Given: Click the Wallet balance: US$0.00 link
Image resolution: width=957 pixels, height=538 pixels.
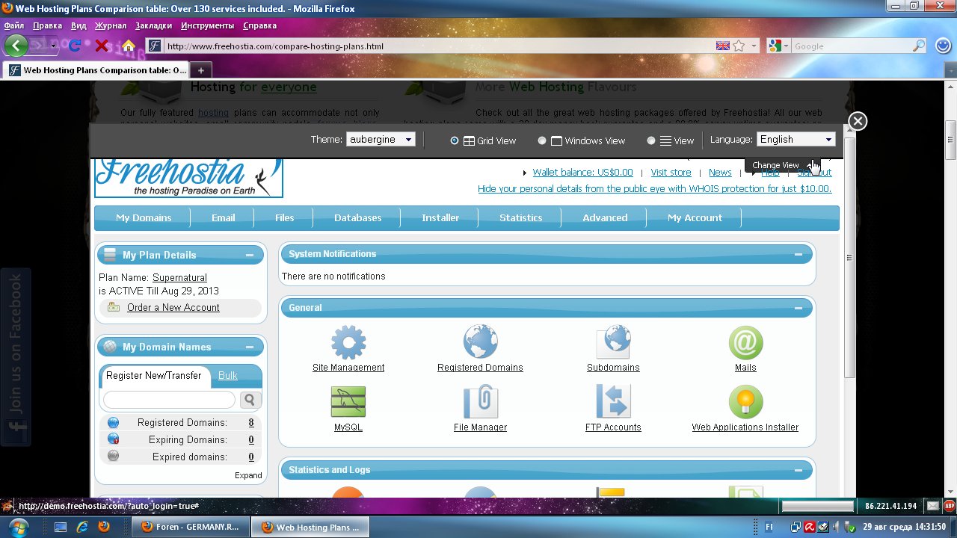Looking at the screenshot, I should tap(582, 172).
